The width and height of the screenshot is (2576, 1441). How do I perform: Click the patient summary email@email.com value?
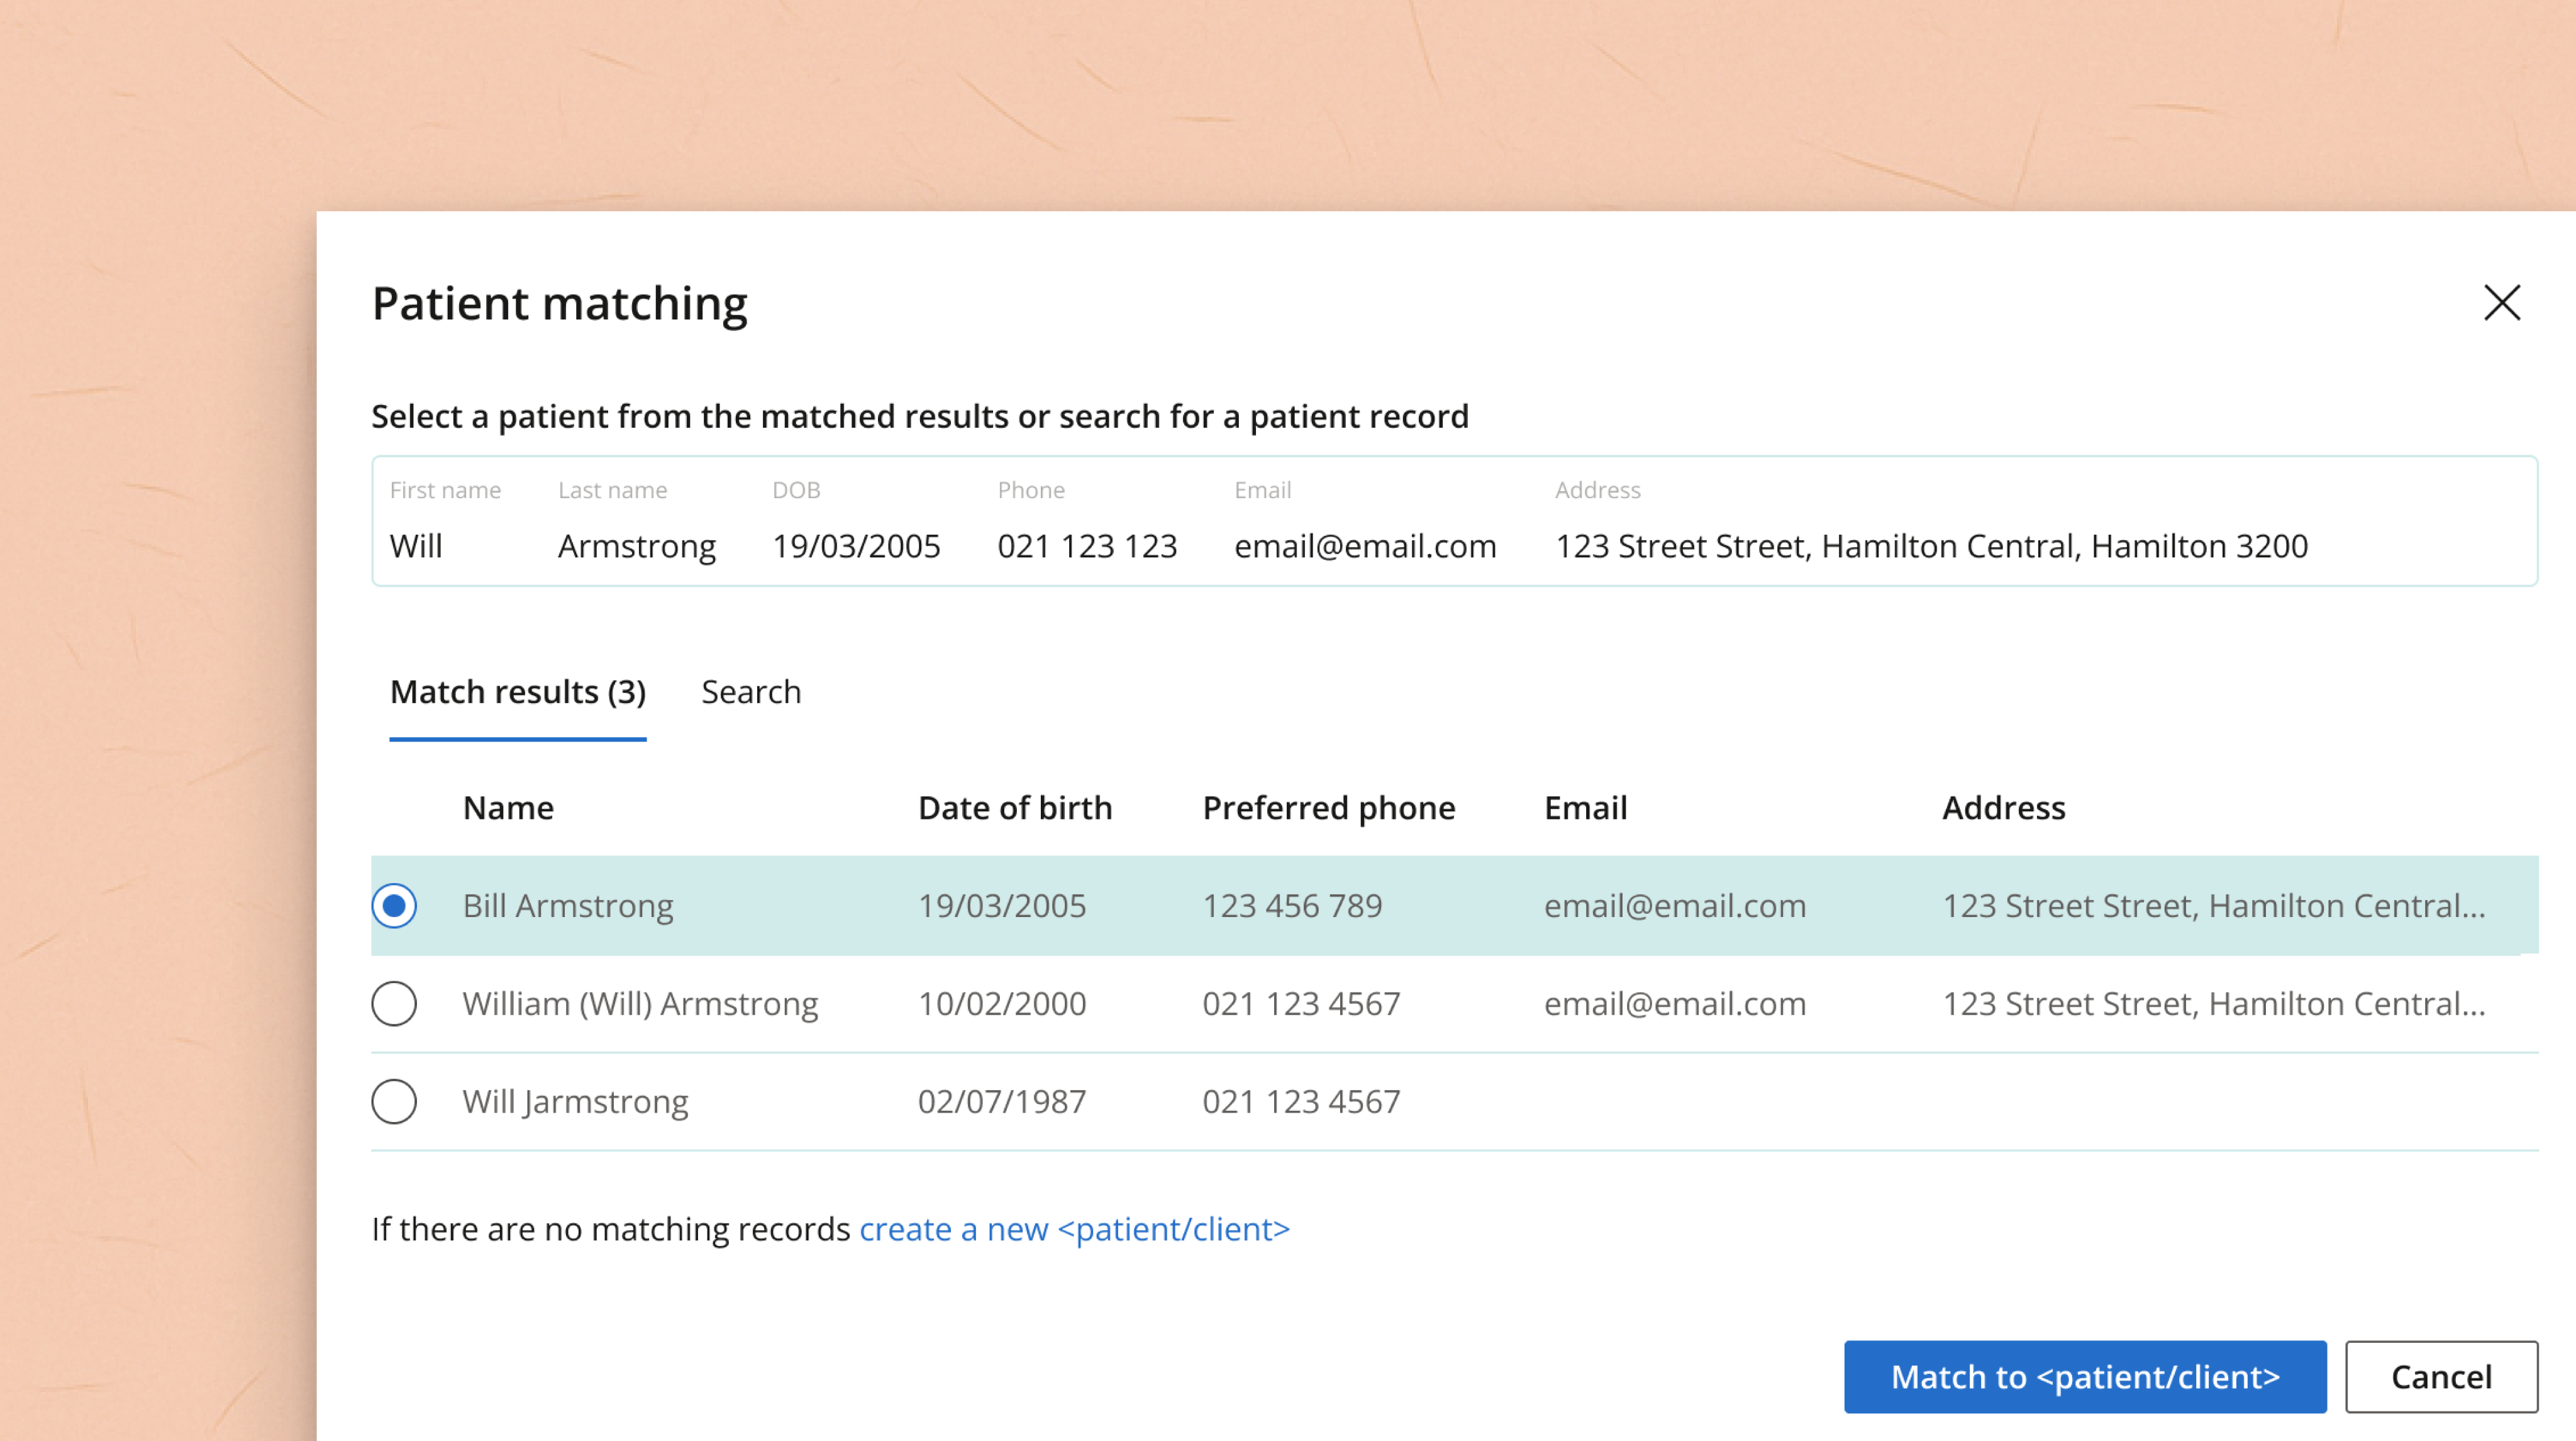tap(1364, 546)
